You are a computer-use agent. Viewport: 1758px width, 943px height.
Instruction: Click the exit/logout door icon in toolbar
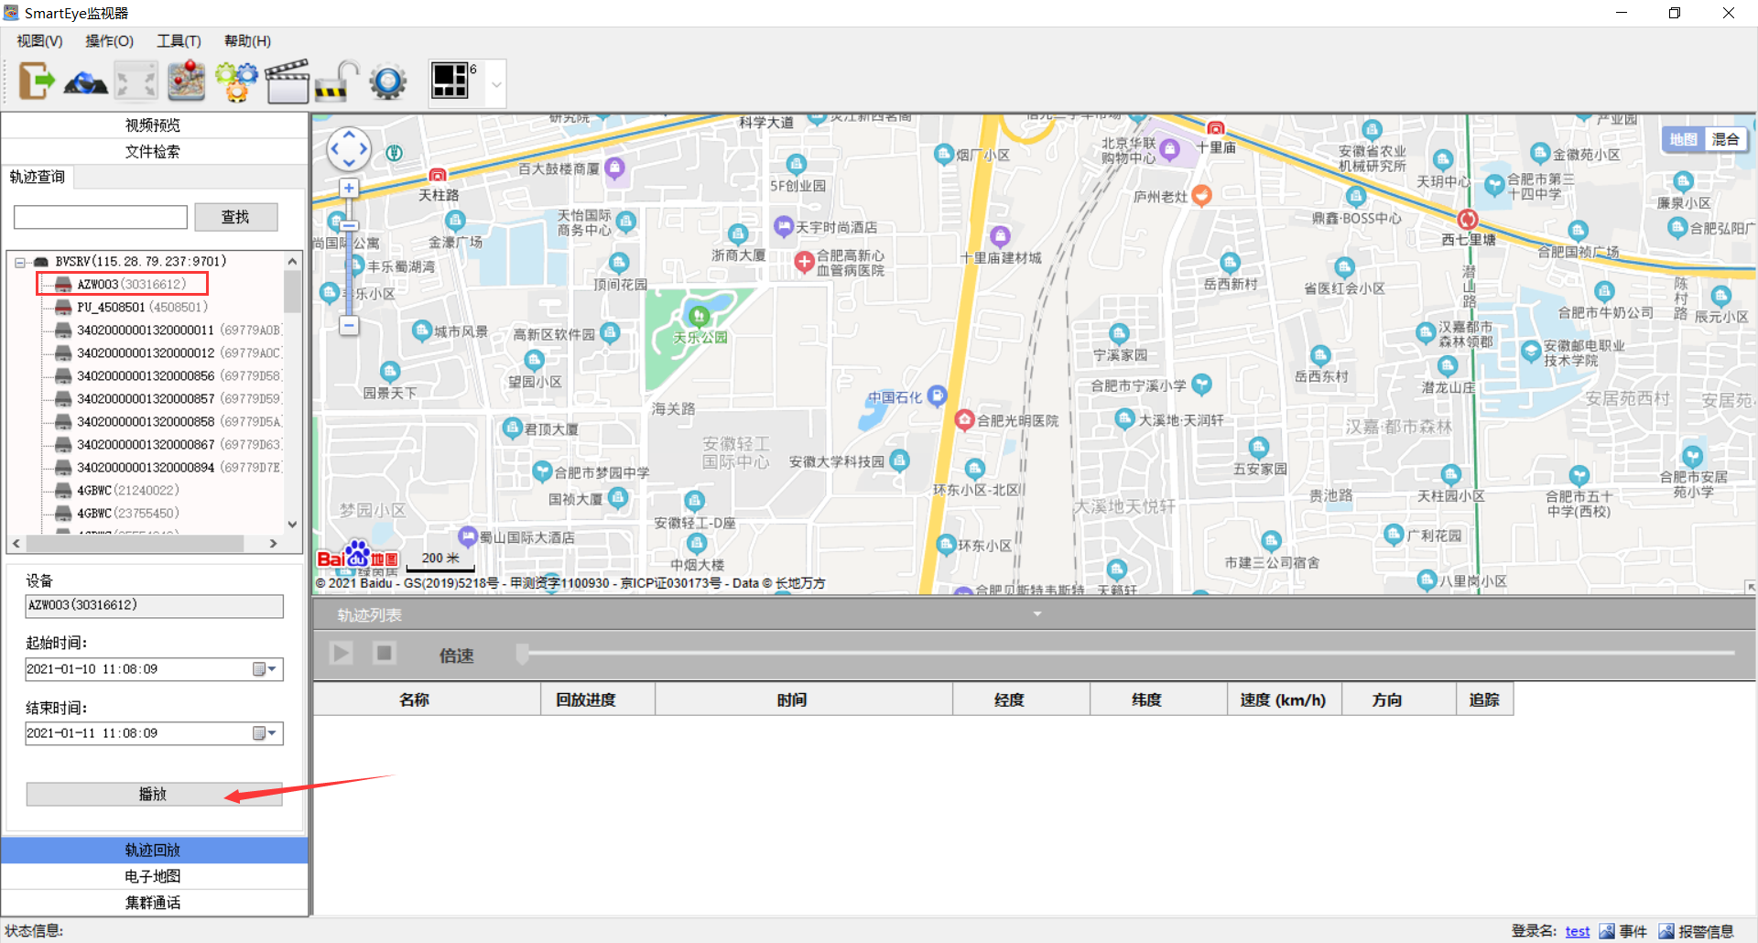(36, 81)
